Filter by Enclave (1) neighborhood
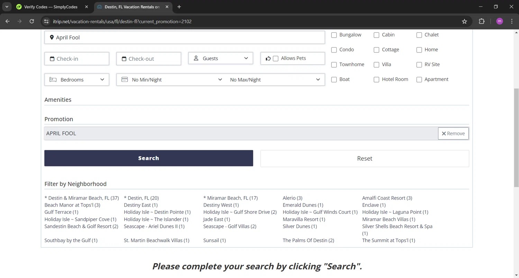 click(x=374, y=205)
